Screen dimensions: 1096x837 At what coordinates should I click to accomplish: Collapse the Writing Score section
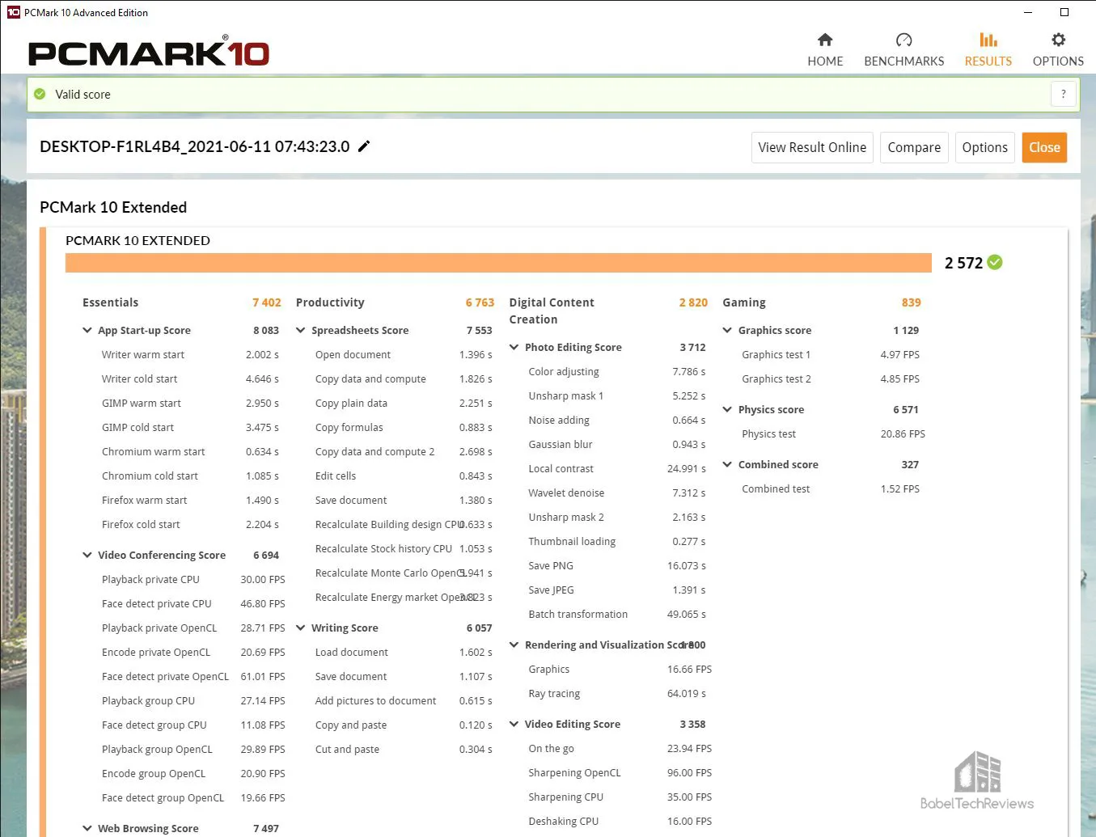click(301, 628)
